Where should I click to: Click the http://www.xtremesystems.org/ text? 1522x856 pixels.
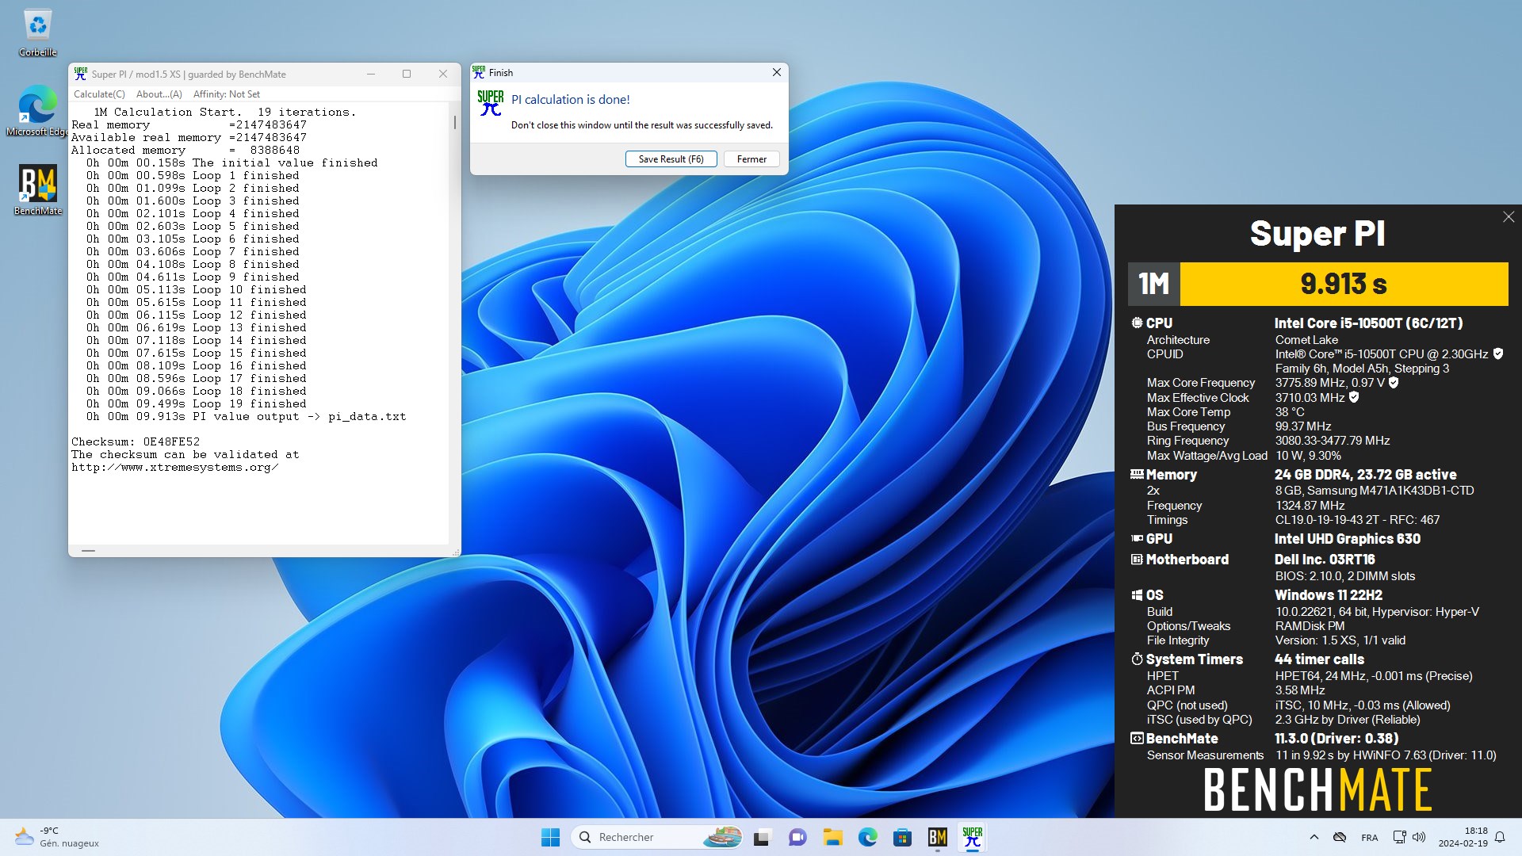click(174, 467)
